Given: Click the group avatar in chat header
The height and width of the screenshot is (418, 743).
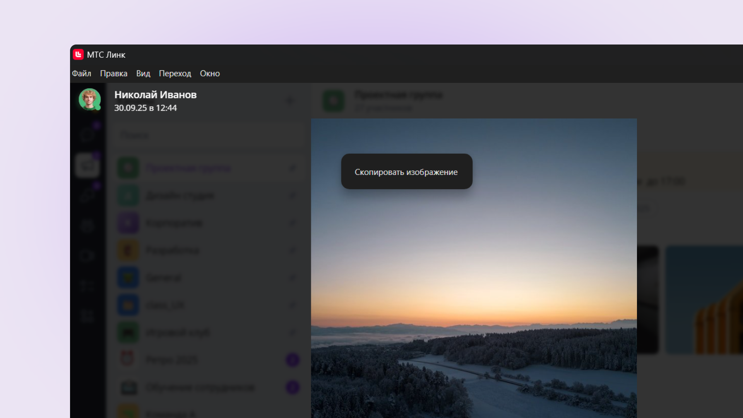Looking at the screenshot, I should 334,101.
